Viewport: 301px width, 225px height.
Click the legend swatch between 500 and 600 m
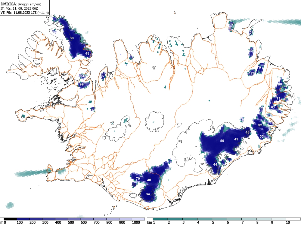pos(74,219)
